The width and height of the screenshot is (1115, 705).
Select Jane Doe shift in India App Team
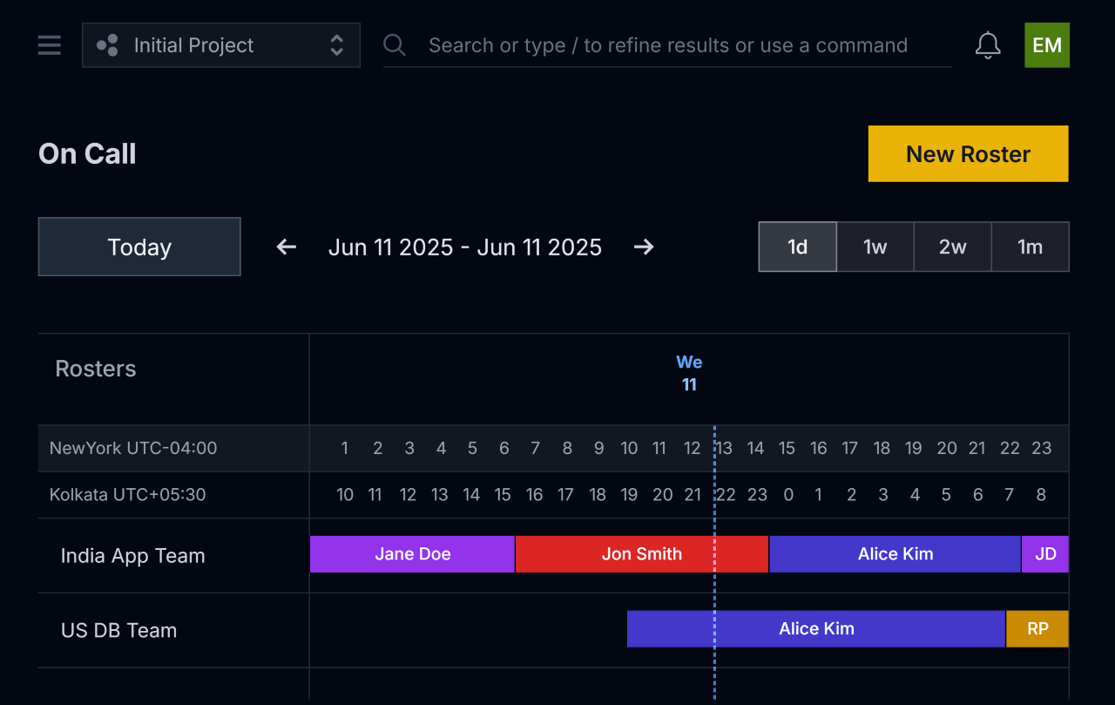[x=412, y=554]
